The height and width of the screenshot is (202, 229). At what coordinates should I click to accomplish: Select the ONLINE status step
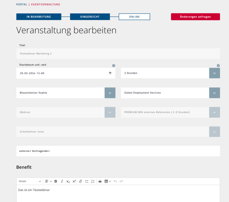[135, 17]
